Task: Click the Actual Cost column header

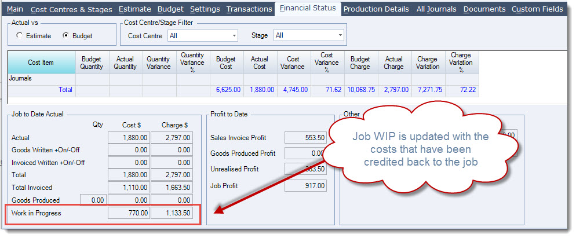Action: 260,63
